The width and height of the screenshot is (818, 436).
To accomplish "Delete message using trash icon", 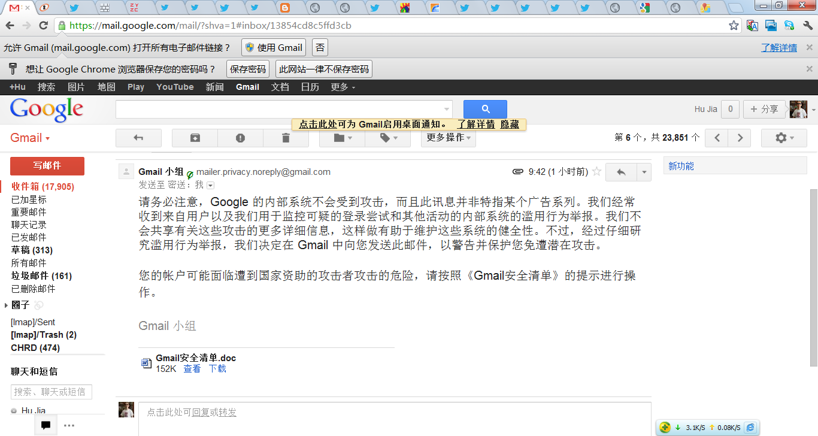I will point(286,138).
